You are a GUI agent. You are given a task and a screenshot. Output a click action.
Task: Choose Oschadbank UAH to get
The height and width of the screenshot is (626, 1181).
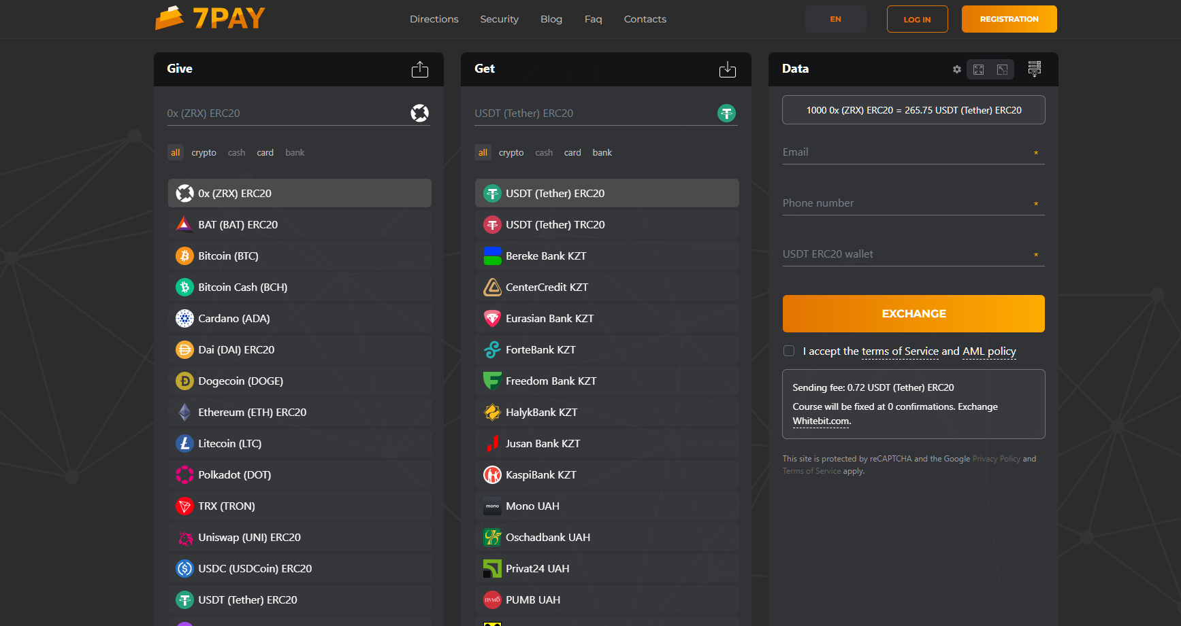click(607, 537)
